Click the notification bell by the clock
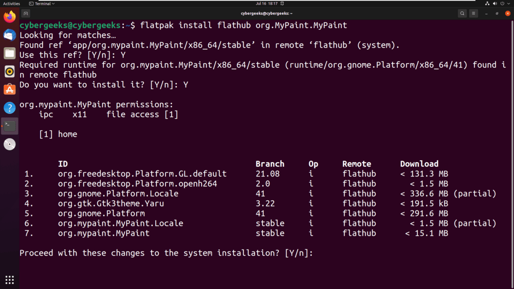 tap(282, 4)
